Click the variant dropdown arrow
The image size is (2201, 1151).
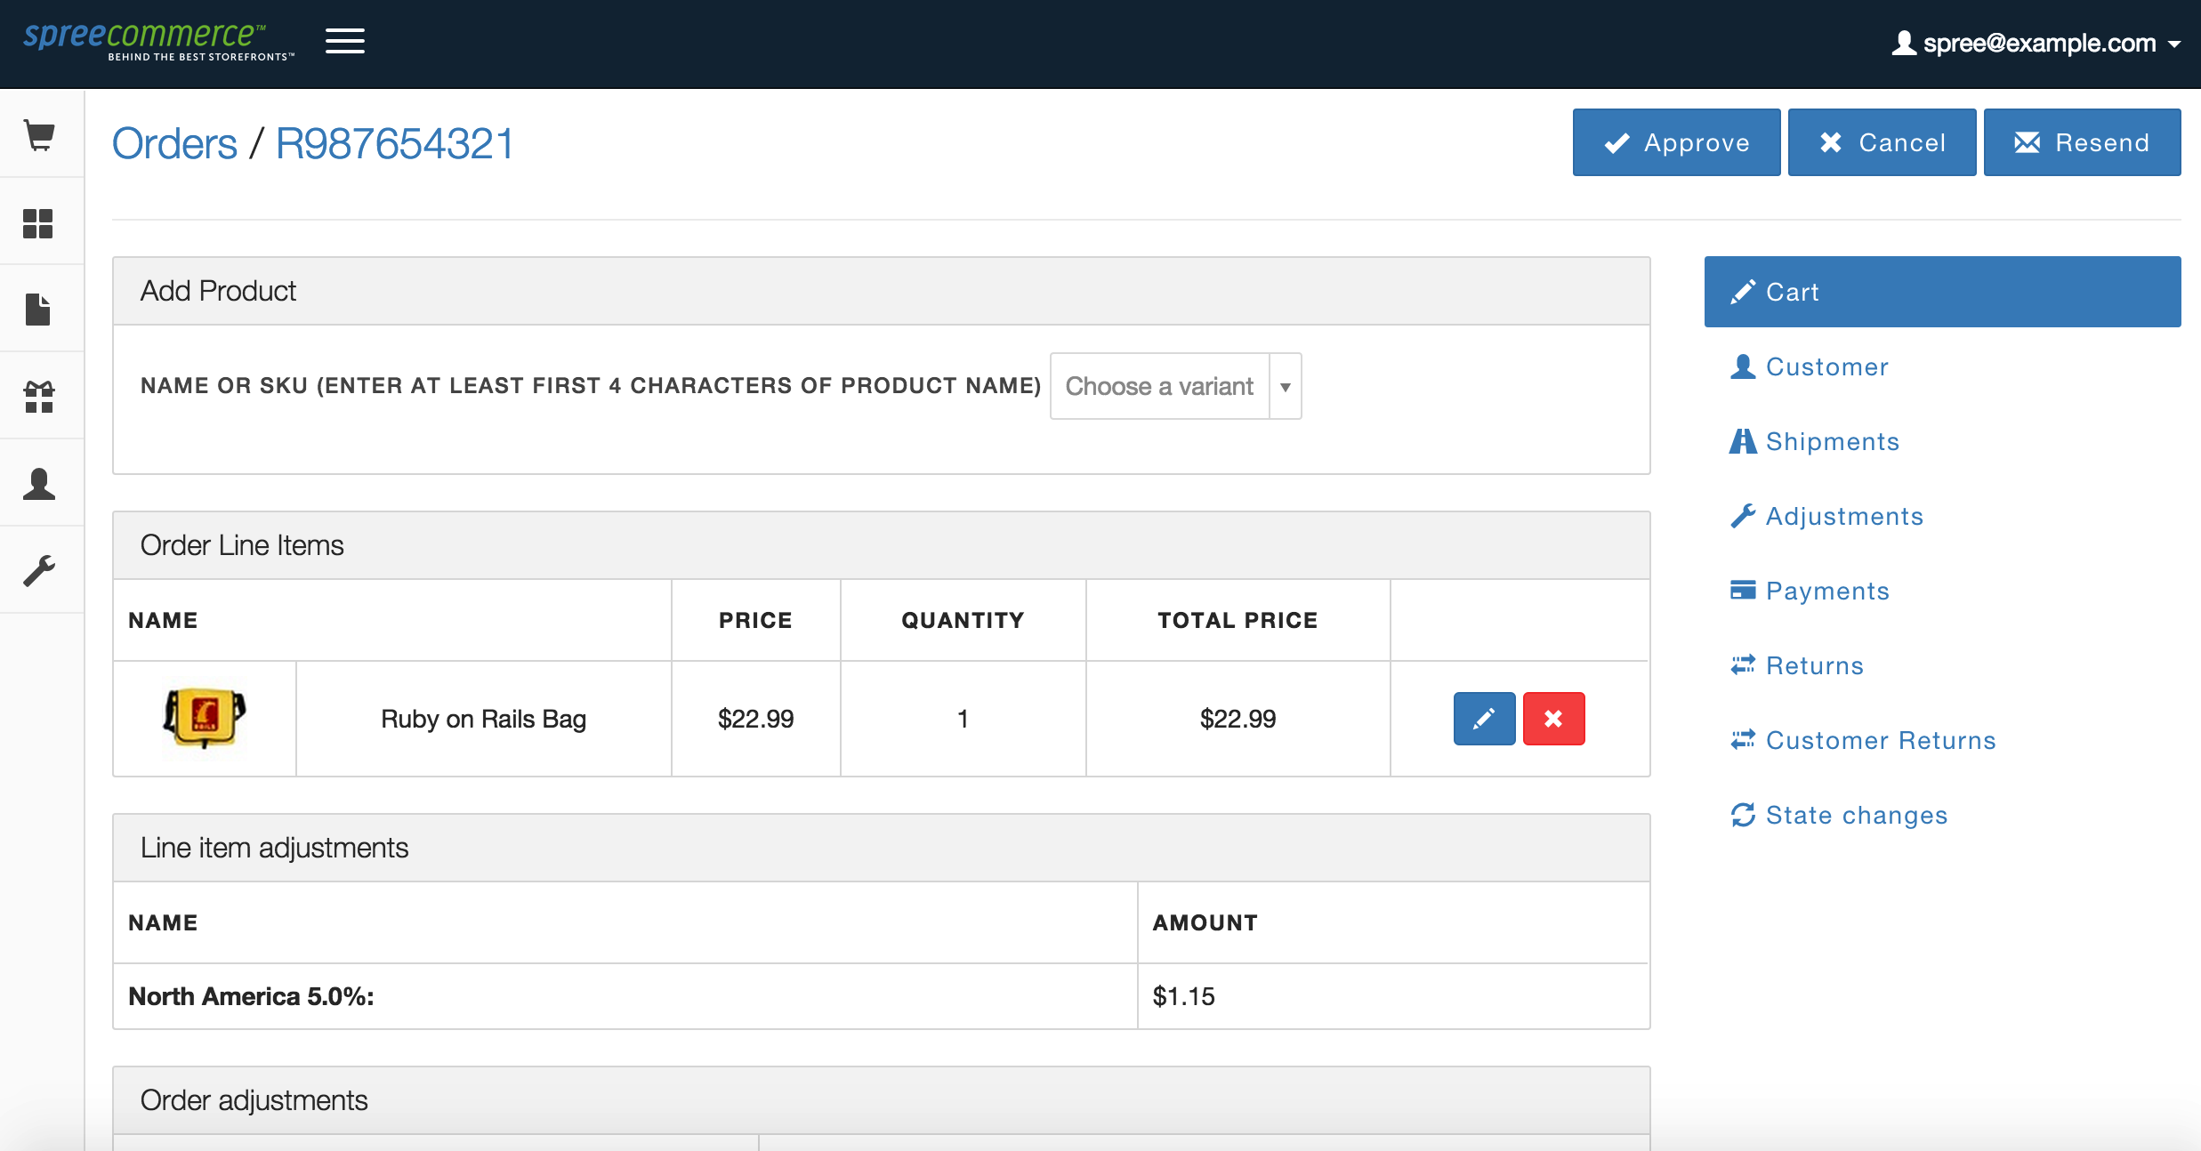(x=1285, y=387)
